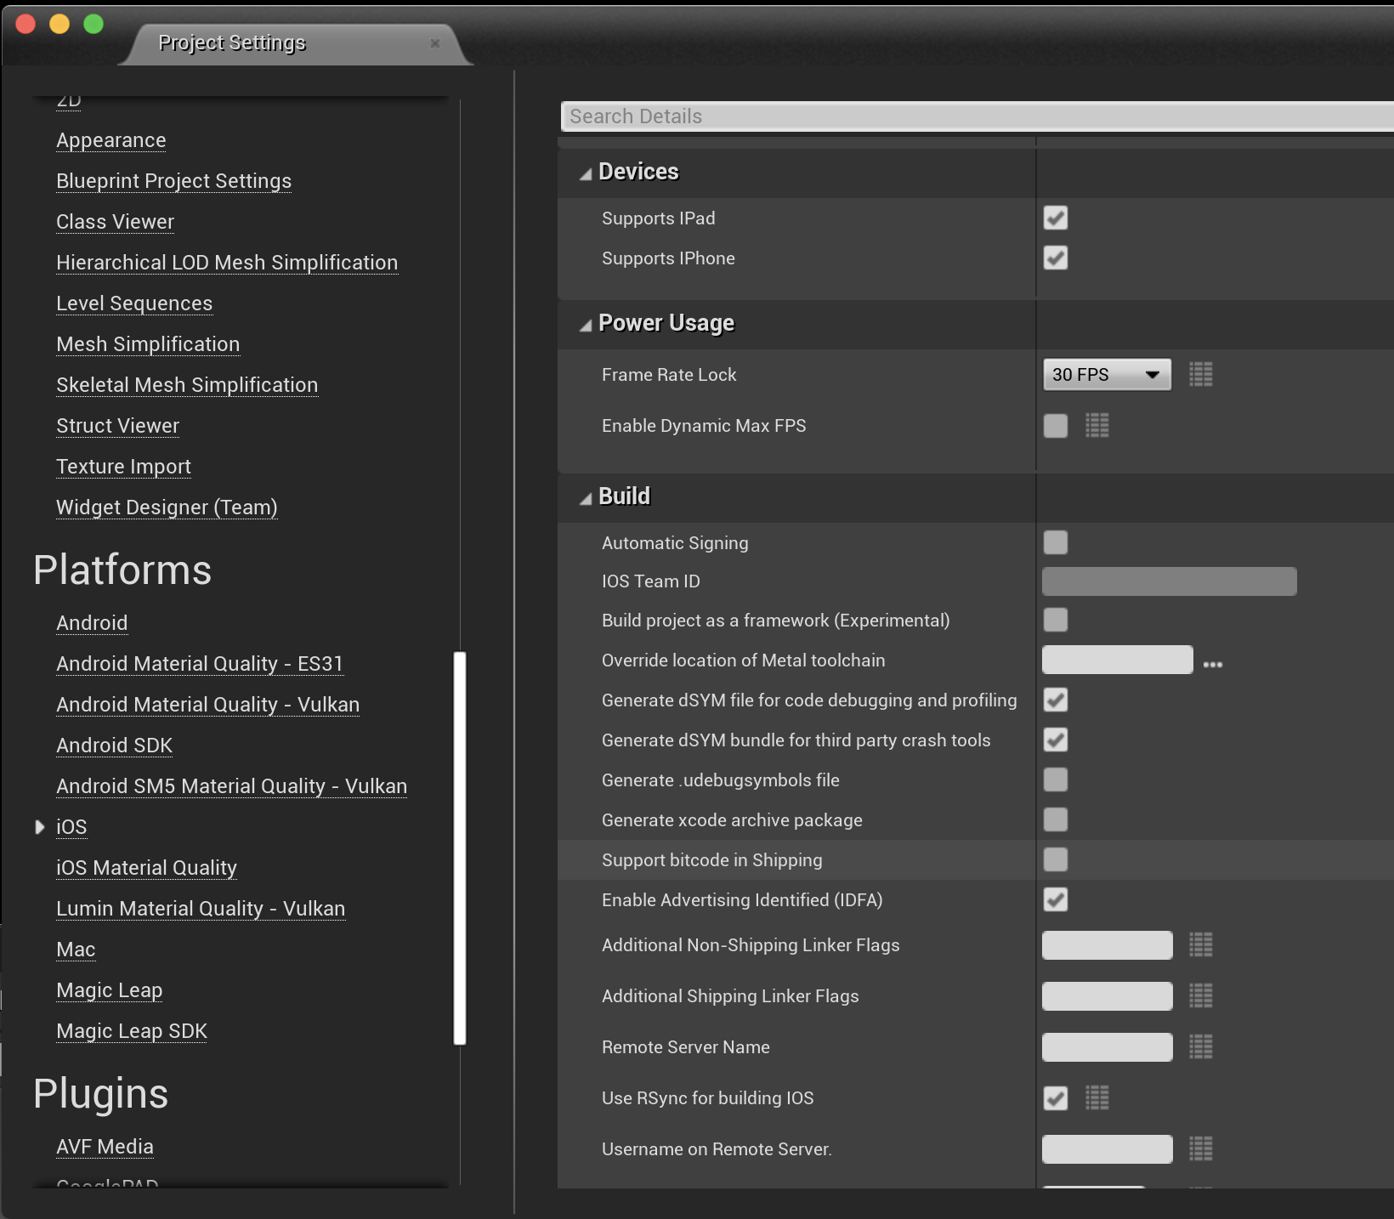
Task: Open the Frame Rate Lock dropdown
Action: [x=1106, y=374]
